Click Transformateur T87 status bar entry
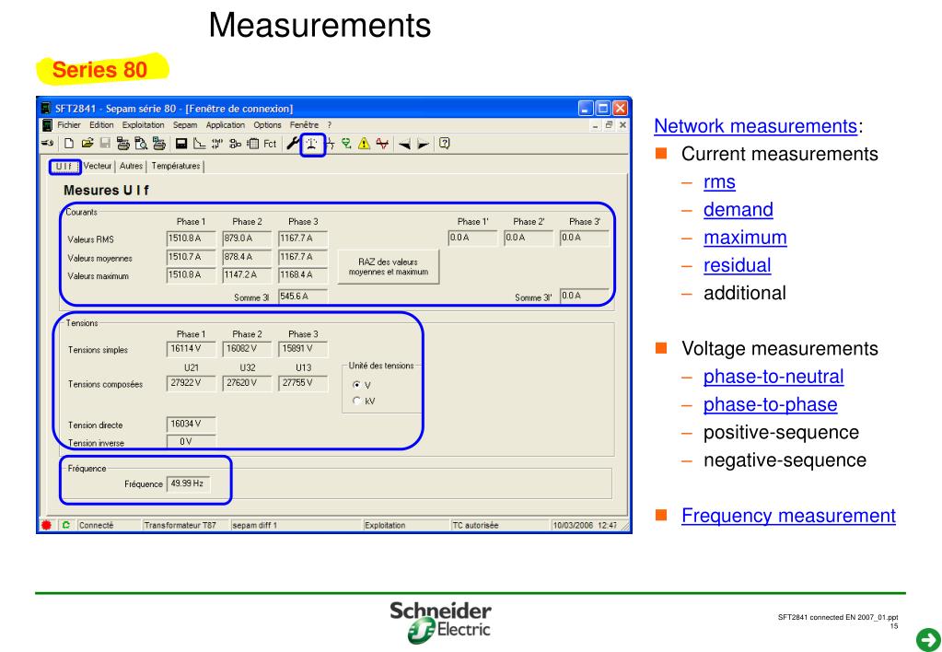Viewport: 942px width, 652px height. point(180,525)
